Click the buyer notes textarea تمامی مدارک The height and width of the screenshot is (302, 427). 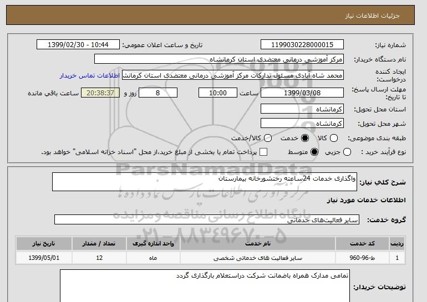pos(205,286)
